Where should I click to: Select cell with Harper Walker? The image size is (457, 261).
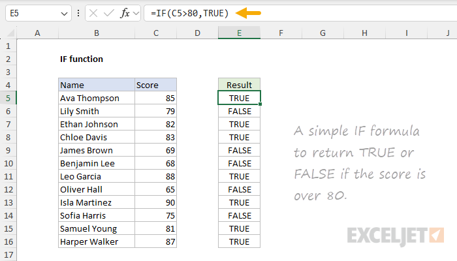point(97,242)
